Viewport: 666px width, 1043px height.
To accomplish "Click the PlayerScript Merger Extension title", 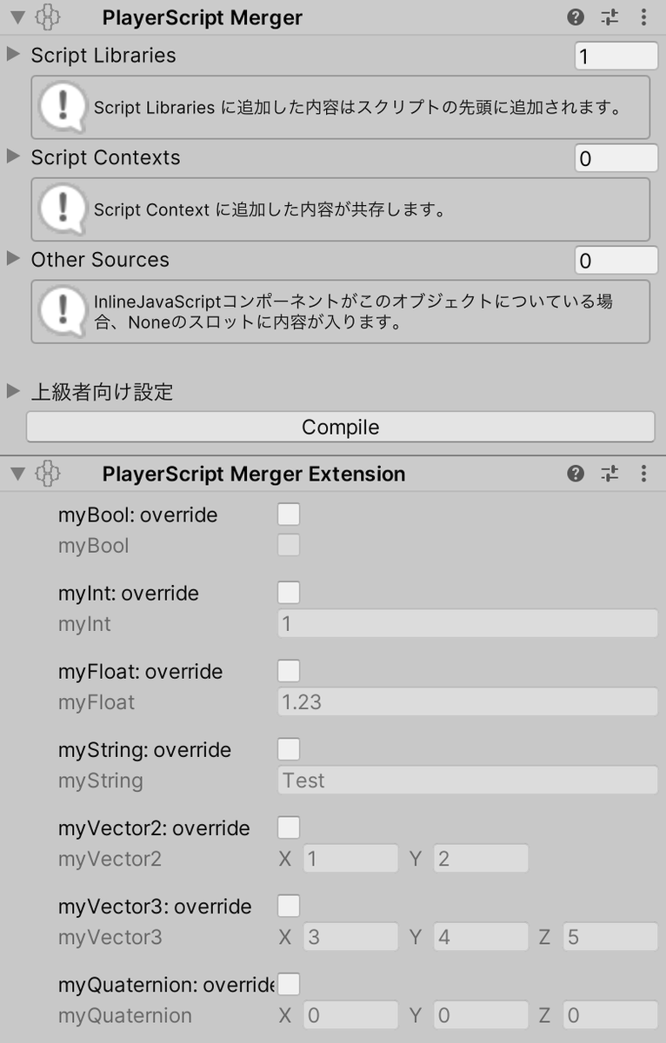I will (254, 474).
